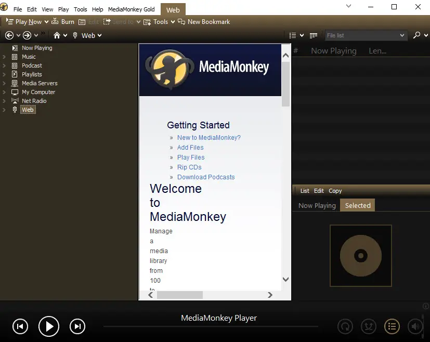This screenshot has height=342, width=430.
Task: Expand the Playlists tree node
Action: tap(4, 74)
